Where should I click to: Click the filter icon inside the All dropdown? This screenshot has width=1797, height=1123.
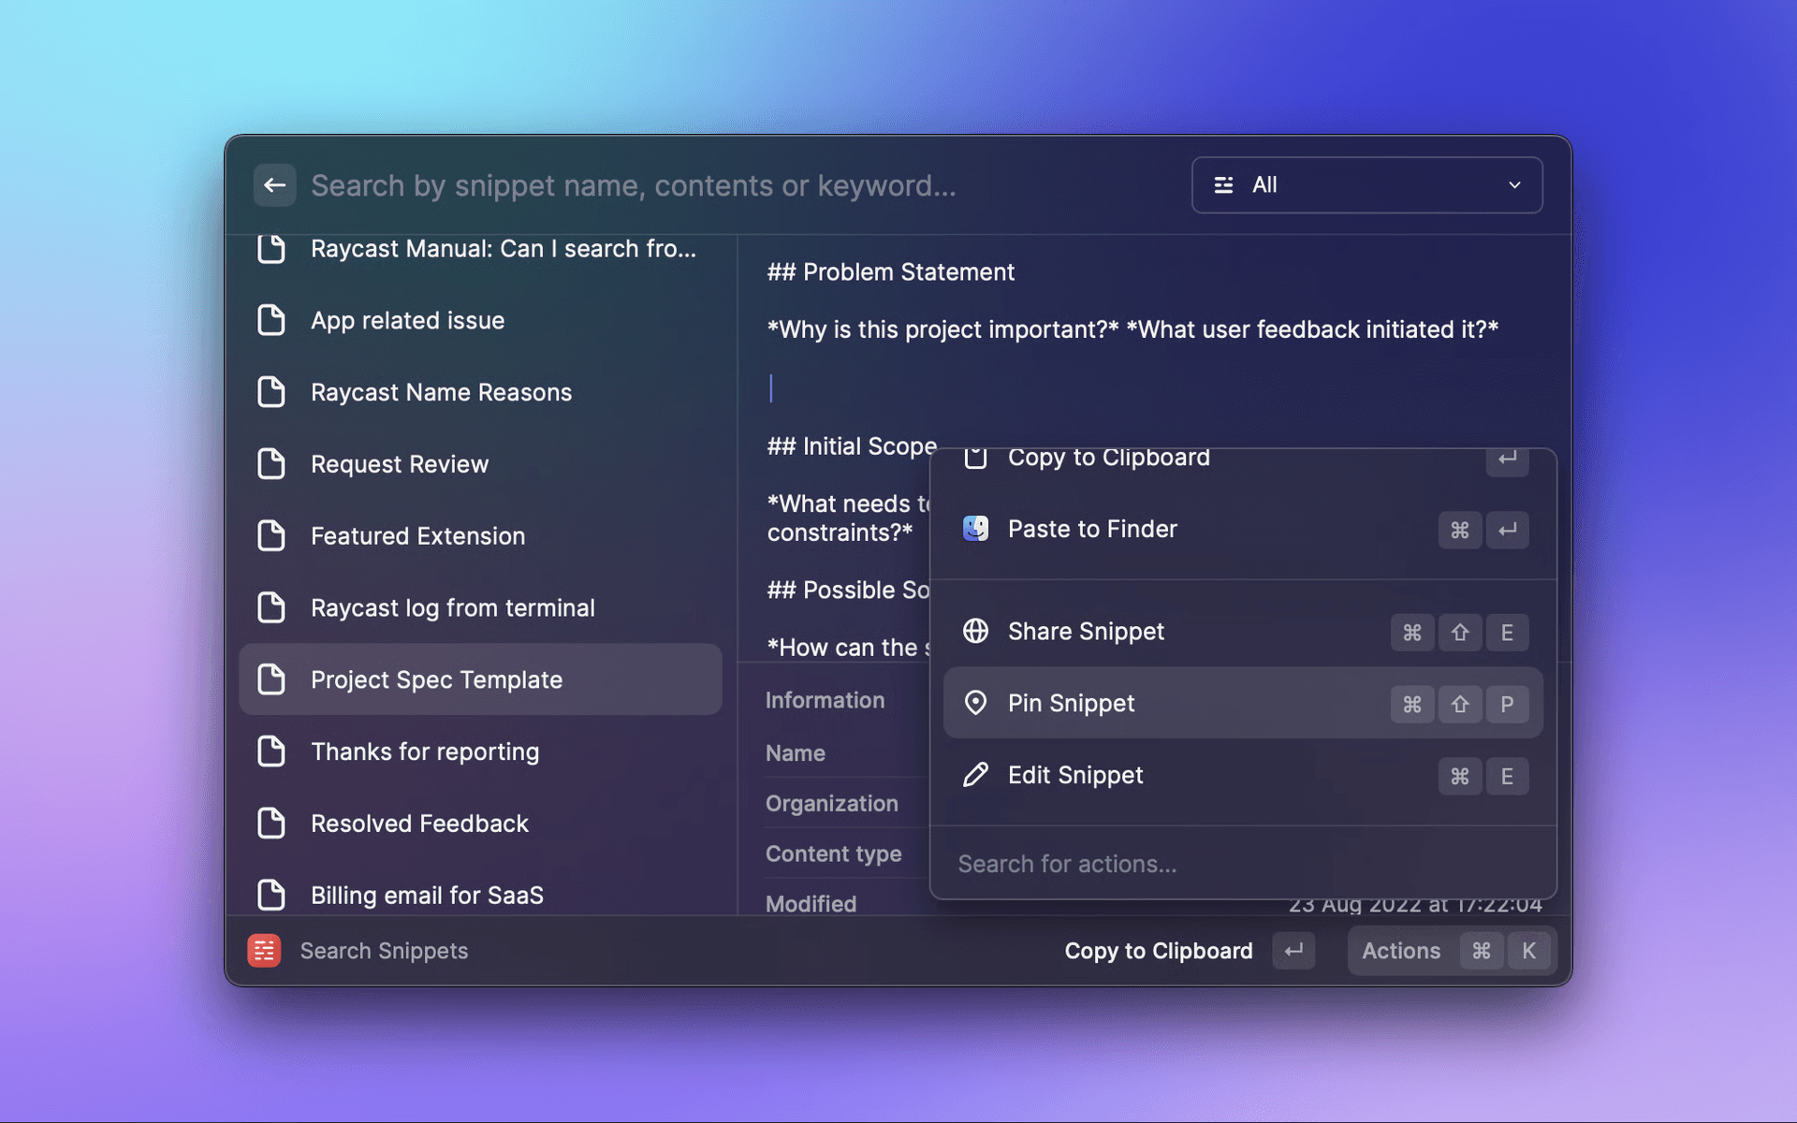point(1223,185)
